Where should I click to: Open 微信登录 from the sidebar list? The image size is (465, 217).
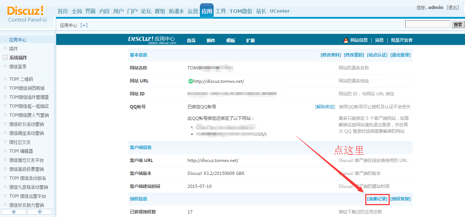click(18, 67)
